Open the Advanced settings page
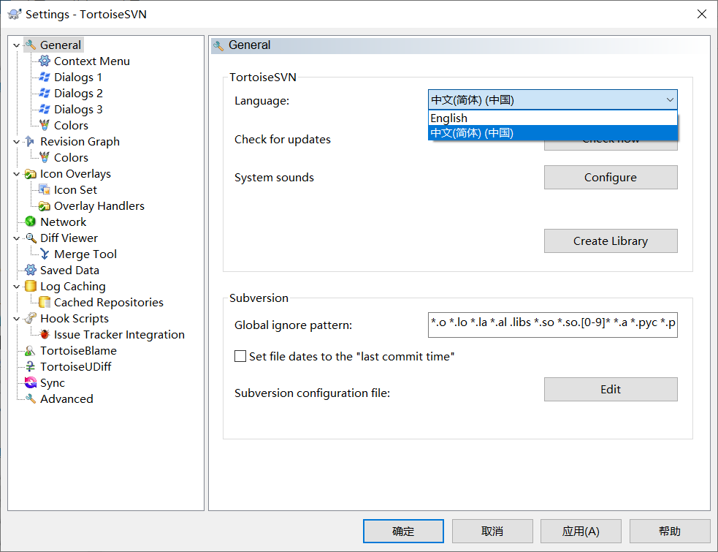Image resolution: width=718 pixels, height=552 pixels. [66, 399]
